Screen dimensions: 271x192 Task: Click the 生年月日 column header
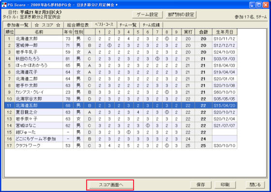(x=225, y=32)
